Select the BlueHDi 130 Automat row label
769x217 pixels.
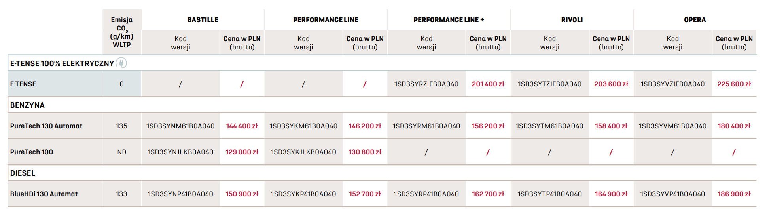point(44,194)
